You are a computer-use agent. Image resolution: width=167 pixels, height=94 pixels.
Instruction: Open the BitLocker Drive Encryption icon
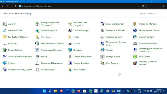tap(70, 24)
